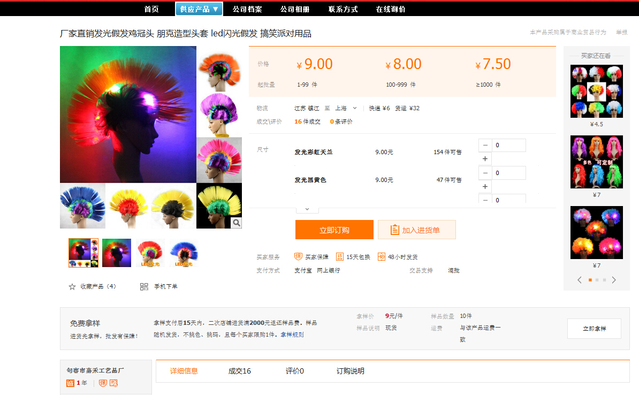
Task: Click the 立即订购 button
Action: [x=334, y=230]
